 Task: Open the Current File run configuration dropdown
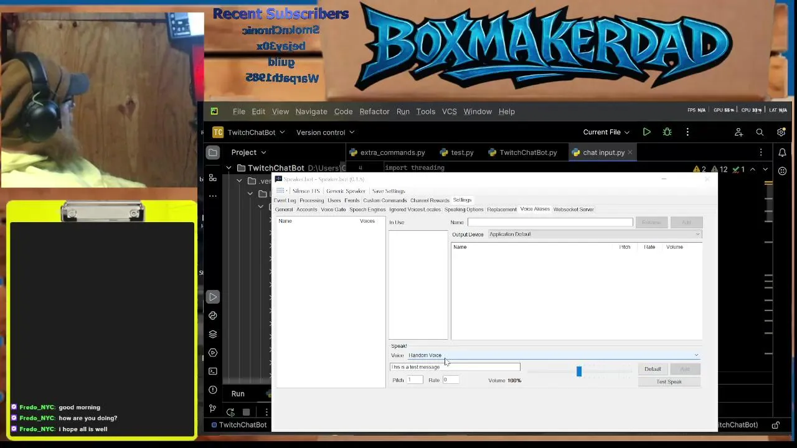[606, 132]
